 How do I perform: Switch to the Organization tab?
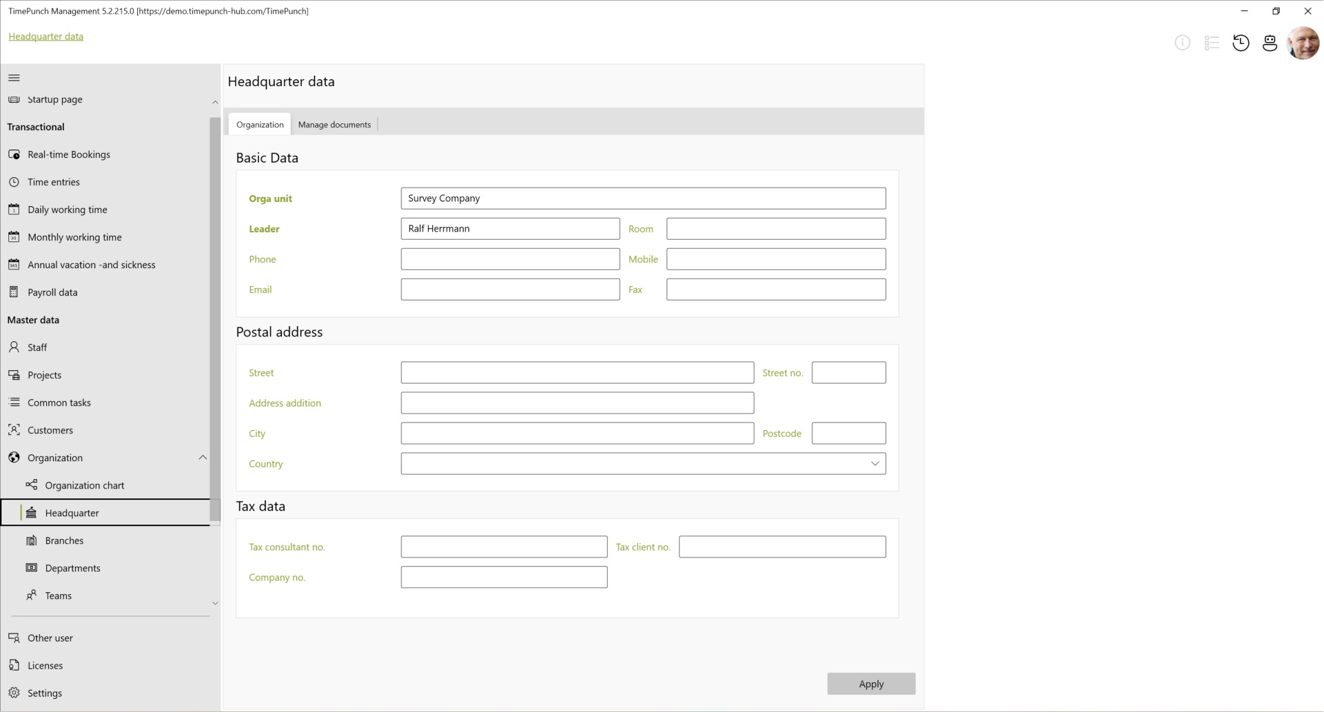(260, 125)
